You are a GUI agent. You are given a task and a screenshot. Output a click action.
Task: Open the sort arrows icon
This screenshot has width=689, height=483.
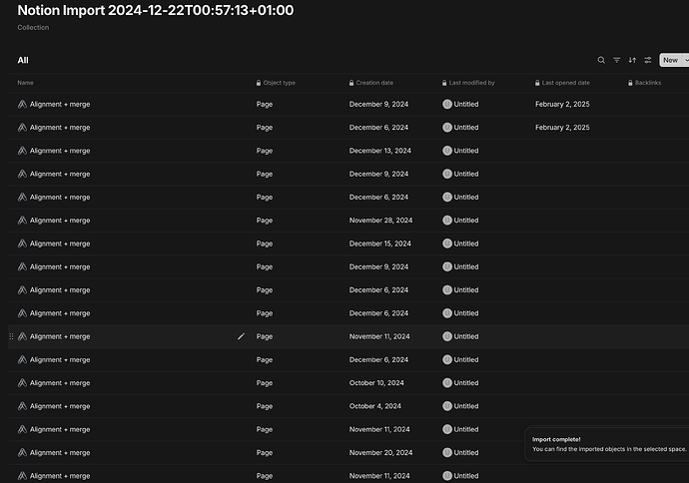pos(632,60)
